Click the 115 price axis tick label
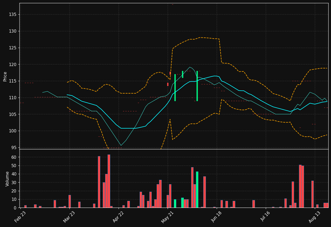 (x=13, y=81)
